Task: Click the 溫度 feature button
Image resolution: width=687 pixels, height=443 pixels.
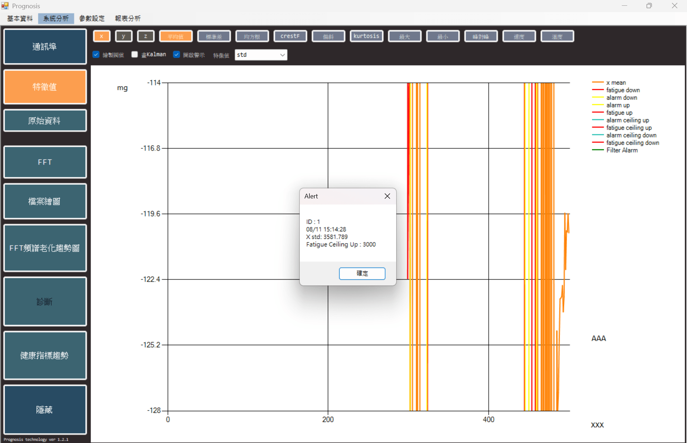Action: pyautogui.click(x=557, y=36)
